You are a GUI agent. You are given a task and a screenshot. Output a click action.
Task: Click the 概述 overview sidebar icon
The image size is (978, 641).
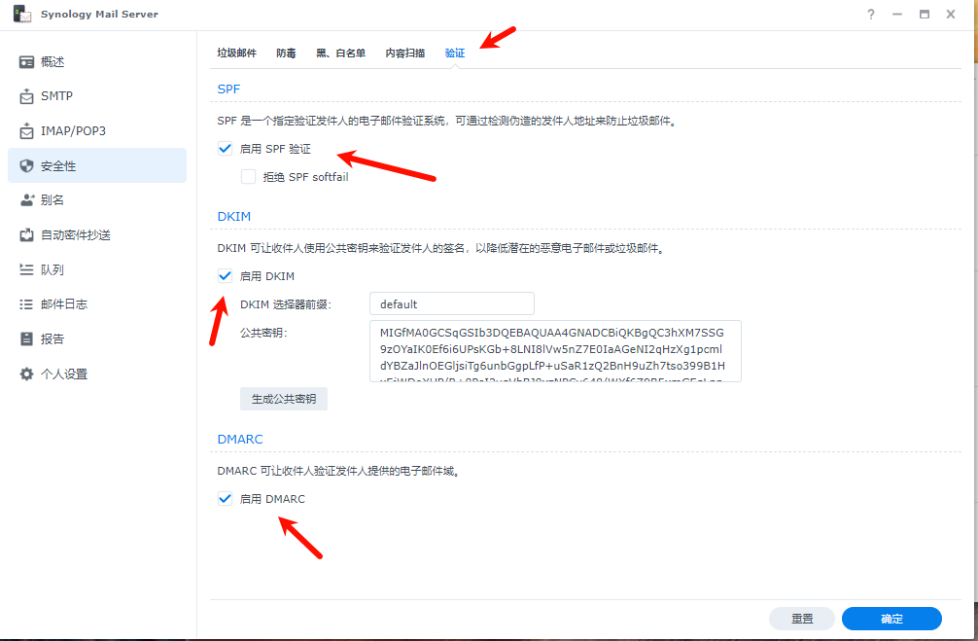click(x=26, y=62)
